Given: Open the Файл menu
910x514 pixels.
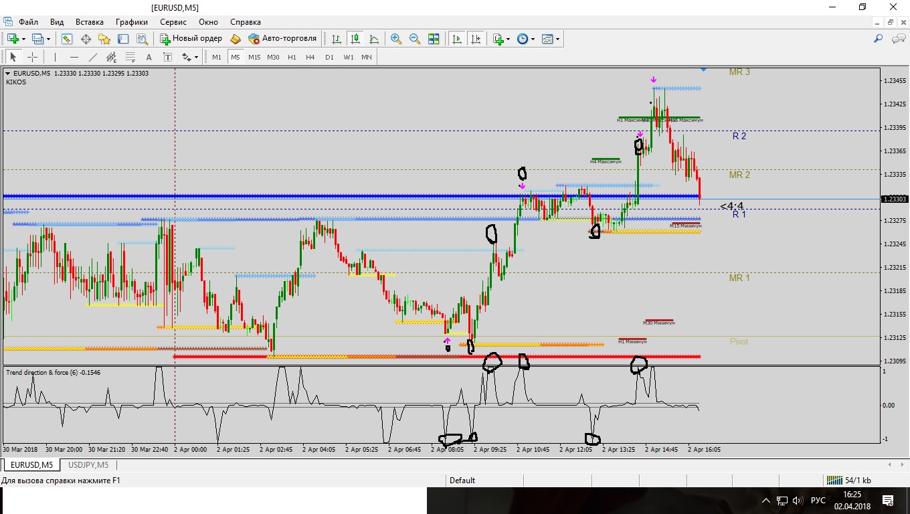Looking at the screenshot, I should (x=28, y=22).
